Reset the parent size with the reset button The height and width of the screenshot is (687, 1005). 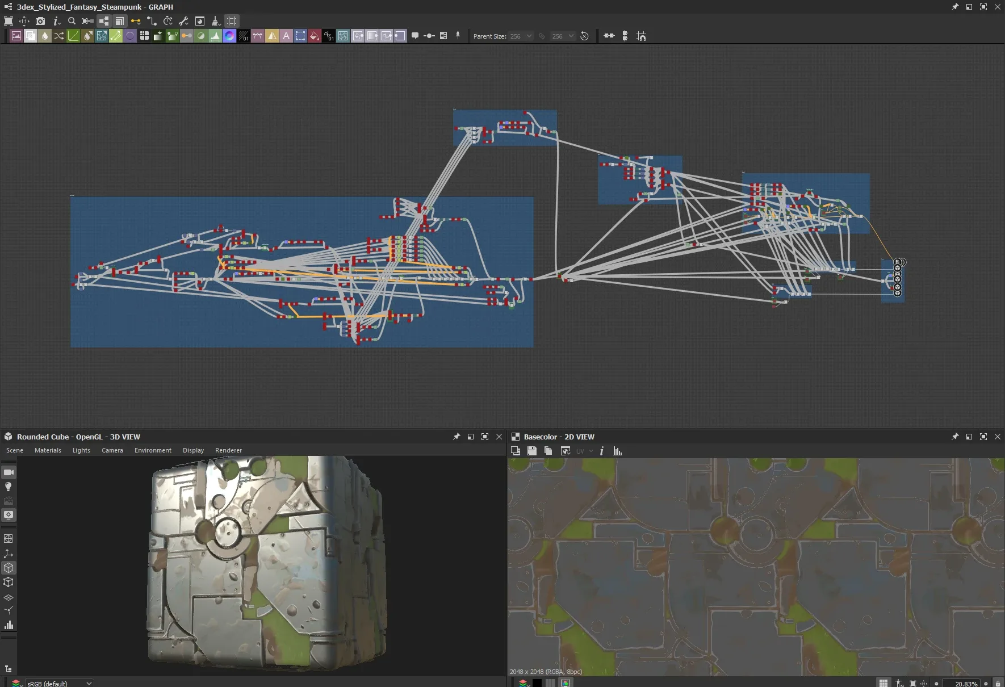click(x=585, y=36)
